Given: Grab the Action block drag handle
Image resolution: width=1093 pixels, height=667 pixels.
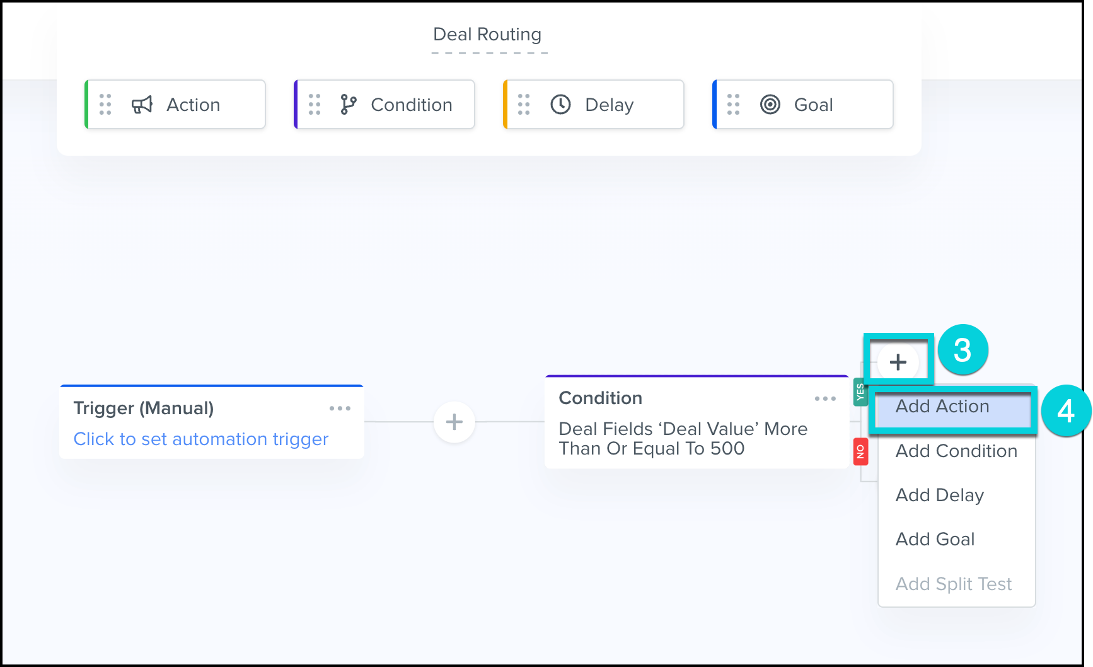Looking at the screenshot, I should (105, 105).
